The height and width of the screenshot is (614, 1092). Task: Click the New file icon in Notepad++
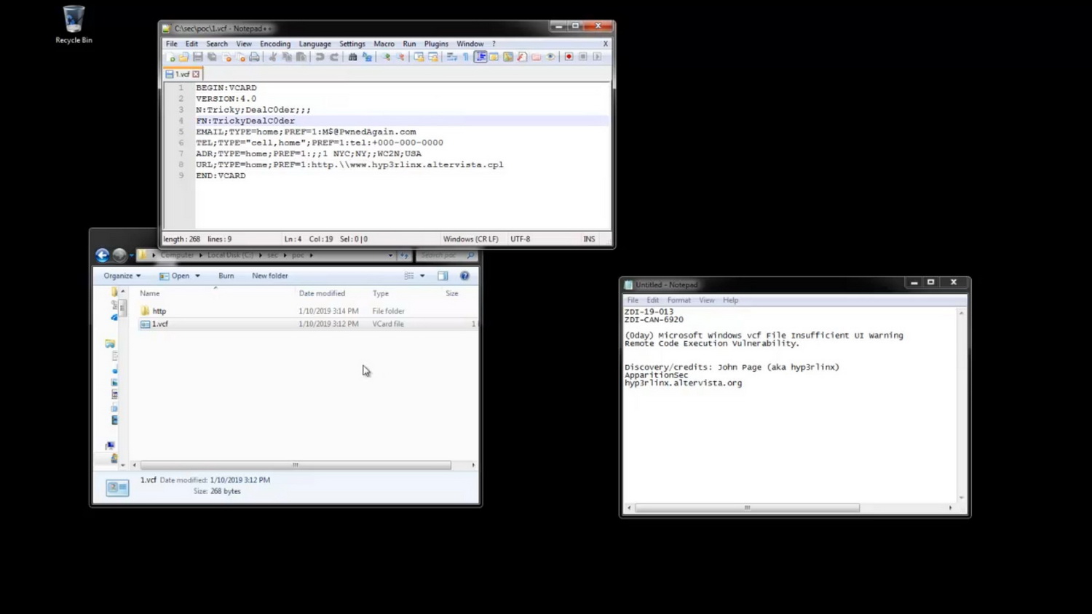point(170,57)
